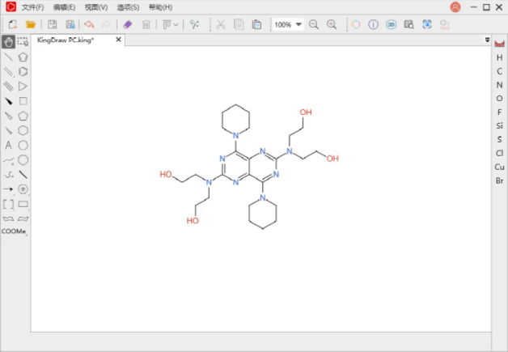This screenshot has width=508, height=352.
Task: Open the 文件(F) menu
Action: pyautogui.click(x=32, y=7)
